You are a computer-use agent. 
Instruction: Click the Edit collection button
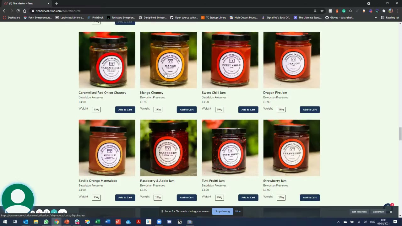coord(359,212)
